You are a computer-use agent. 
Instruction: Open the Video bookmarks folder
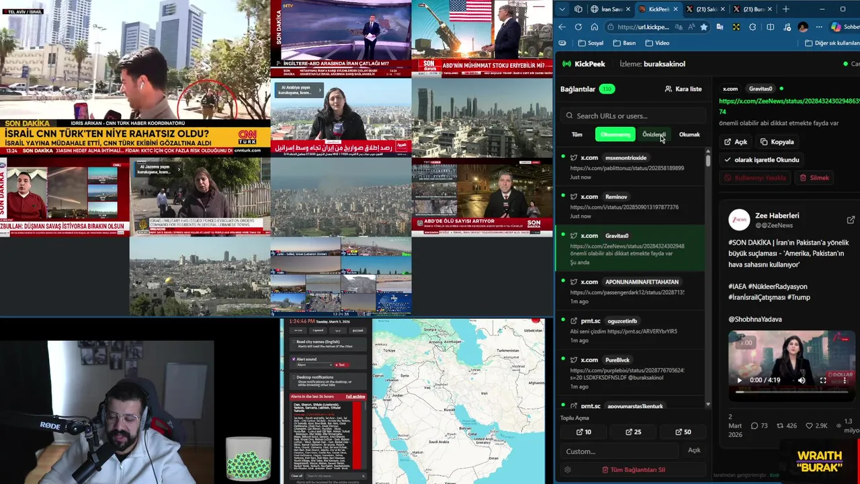(x=657, y=43)
